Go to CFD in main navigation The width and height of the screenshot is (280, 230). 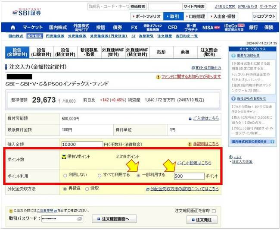tap(172, 28)
